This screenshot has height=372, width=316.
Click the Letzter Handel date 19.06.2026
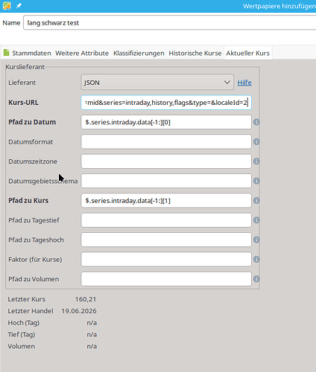[x=79, y=311]
